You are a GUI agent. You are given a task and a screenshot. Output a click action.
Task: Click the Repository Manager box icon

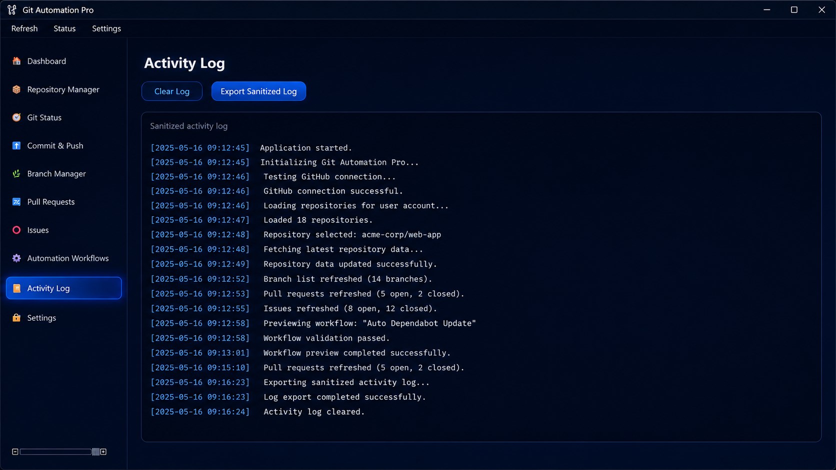click(x=16, y=89)
